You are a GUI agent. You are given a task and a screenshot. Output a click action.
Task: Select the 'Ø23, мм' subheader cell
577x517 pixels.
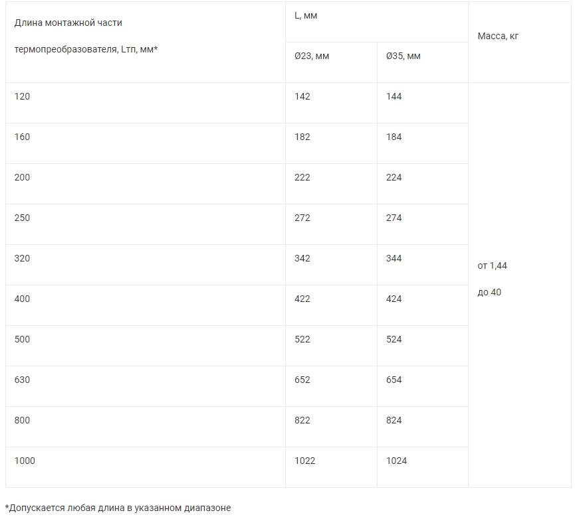point(312,56)
